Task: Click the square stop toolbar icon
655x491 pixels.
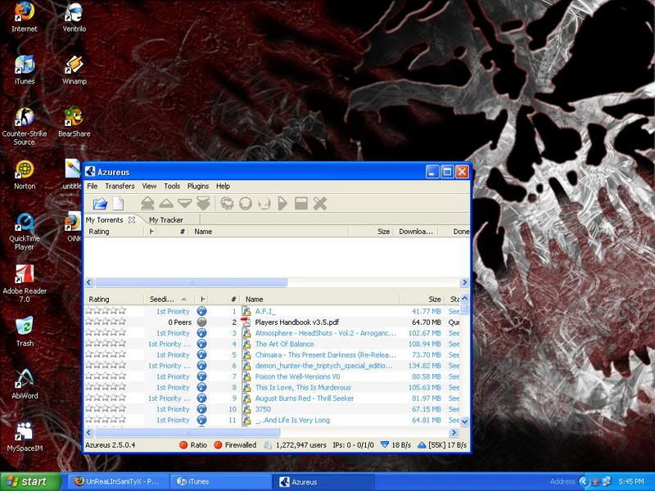Action: pyautogui.click(x=301, y=203)
